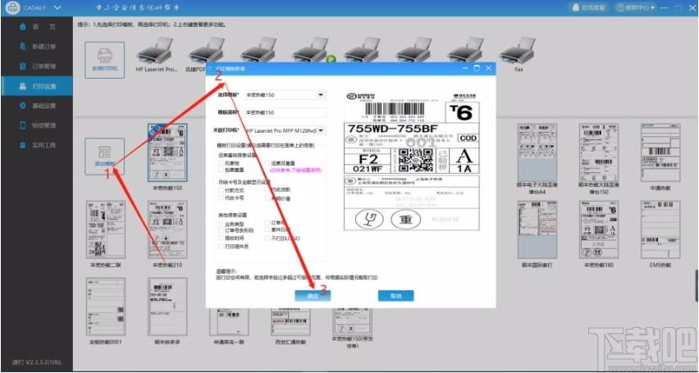The image size is (699, 373).
Task: Select the printer with green checkmark
Action: [312, 50]
